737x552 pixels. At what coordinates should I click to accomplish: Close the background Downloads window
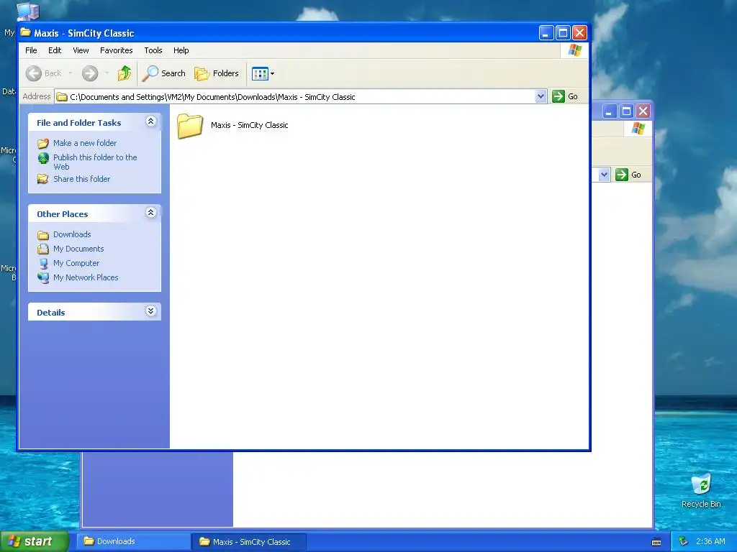coord(643,111)
